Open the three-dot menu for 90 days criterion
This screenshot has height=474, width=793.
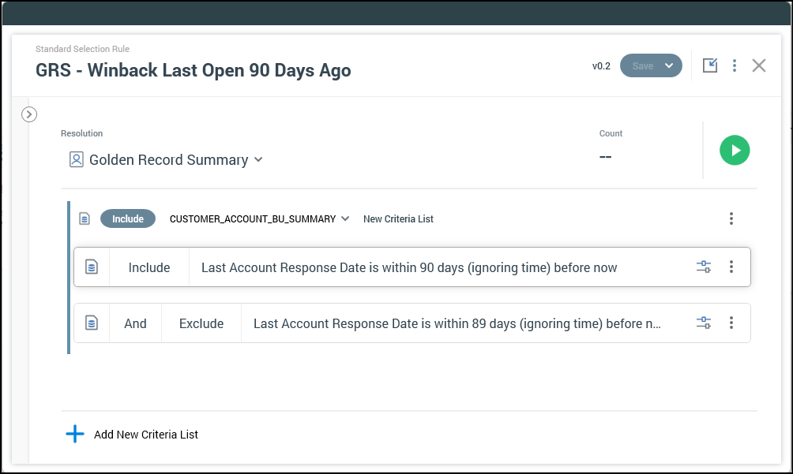(731, 267)
